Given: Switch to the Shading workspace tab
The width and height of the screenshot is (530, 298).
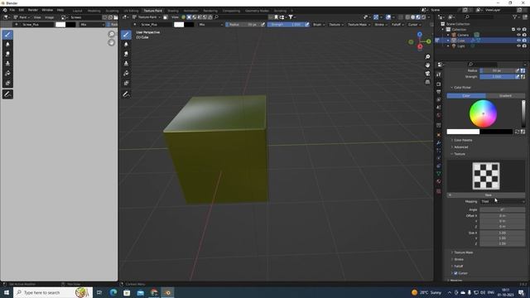Looking at the screenshot, I should [x=173, y=11].
